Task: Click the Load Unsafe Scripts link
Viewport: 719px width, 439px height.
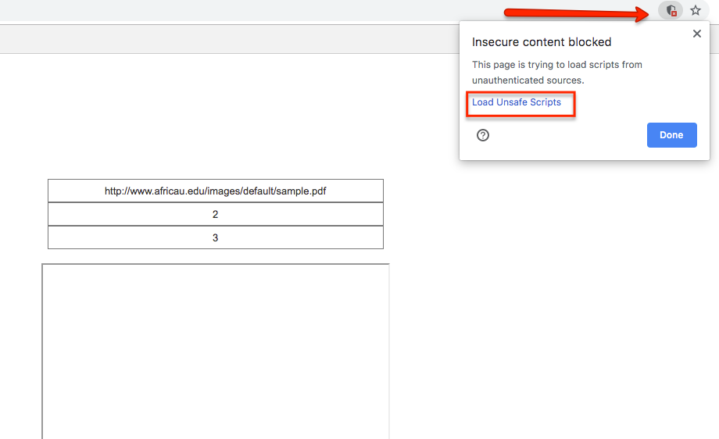Action: pyautogui.click(x=517, y=102)
